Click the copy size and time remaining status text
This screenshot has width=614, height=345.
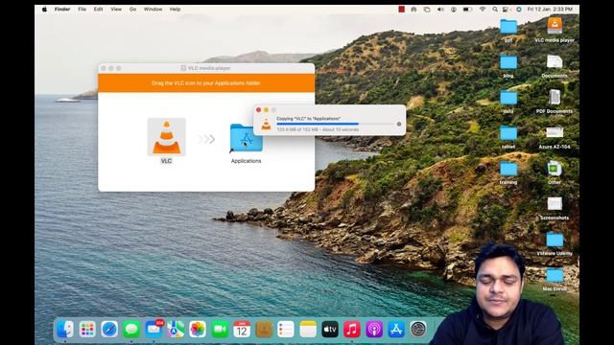(318, 129)
